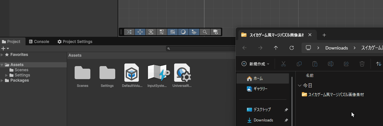Click the magnifier search overlay icon in Scene toolbar
Screen dimensions: 383x126
(205, 32)
